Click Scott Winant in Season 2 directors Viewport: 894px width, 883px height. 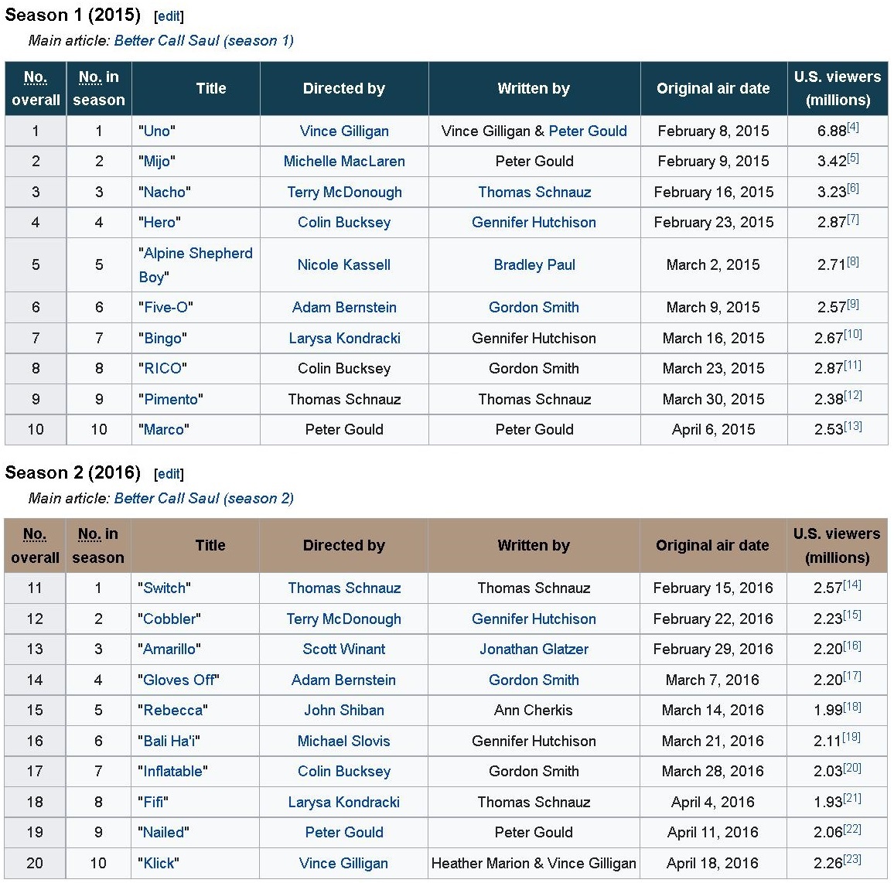click(x=344, y=649)
